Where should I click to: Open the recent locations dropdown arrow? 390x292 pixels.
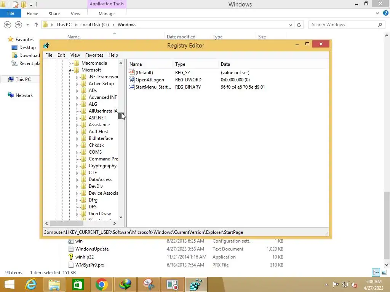click(27, 25)
